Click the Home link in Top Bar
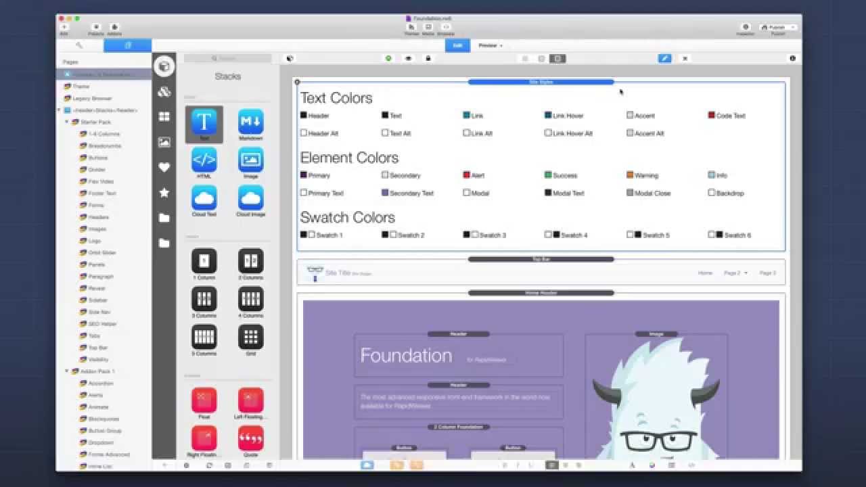The width and height of the screenshot is (866, 487). coord(705,273)
